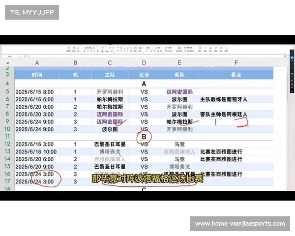The image size is (295, 236).
Task: Select the 博塔弗戈 cell in row 13
Action: tap(110, 152)
